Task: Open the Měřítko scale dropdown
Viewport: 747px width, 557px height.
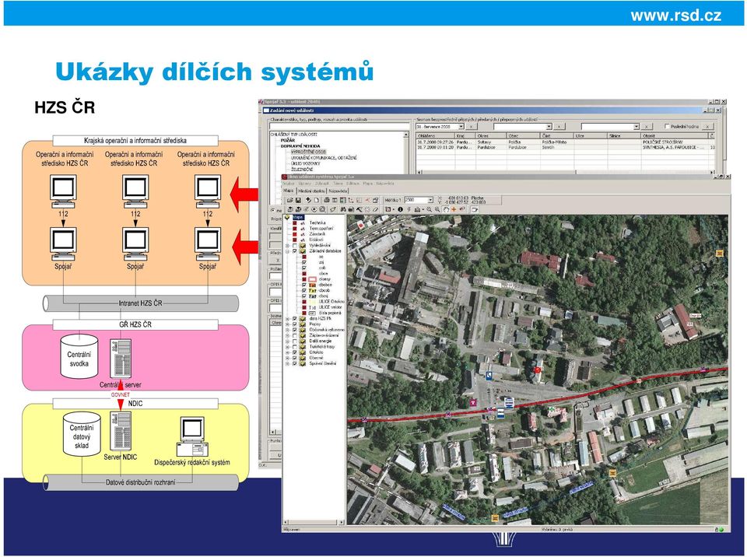Action: click(430, 200)
